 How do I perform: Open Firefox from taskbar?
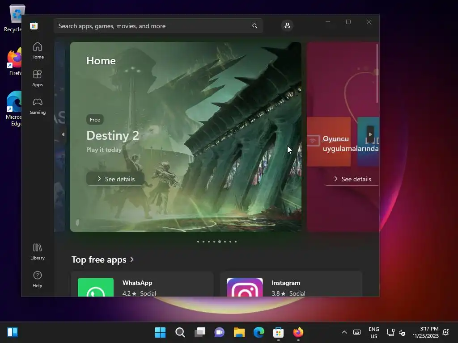tap(298, 332)
